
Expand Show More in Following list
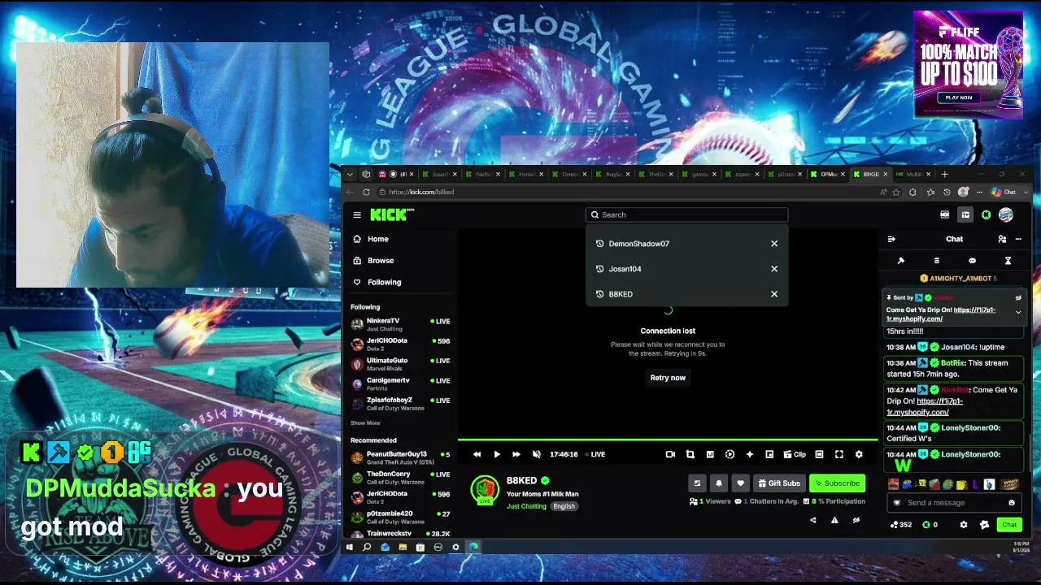(x=365, y=423)
